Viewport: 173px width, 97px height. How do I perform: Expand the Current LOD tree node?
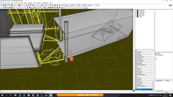coord(136,11)
